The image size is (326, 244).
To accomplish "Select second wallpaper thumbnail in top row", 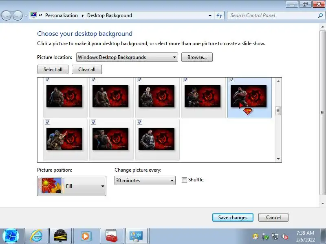I will point(110,96).
